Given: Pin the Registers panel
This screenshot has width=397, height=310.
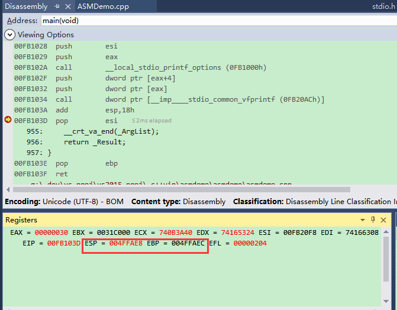Looking at the screenshot, I should 373,219.
